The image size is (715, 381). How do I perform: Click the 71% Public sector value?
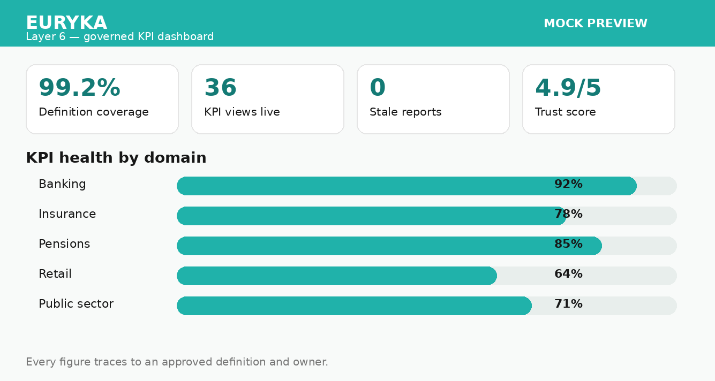click(x=568, y=304)
